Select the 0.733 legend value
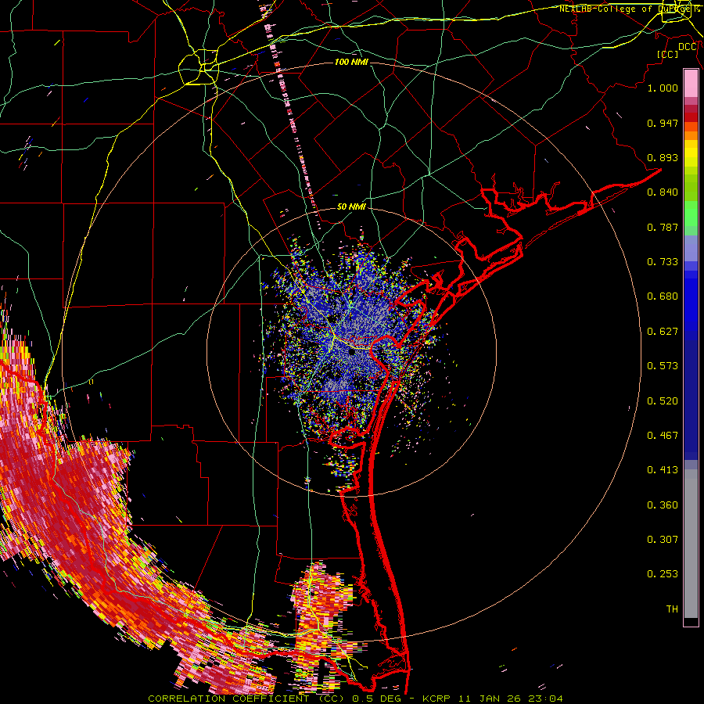704x704 pixels. (x=663, y=262)
